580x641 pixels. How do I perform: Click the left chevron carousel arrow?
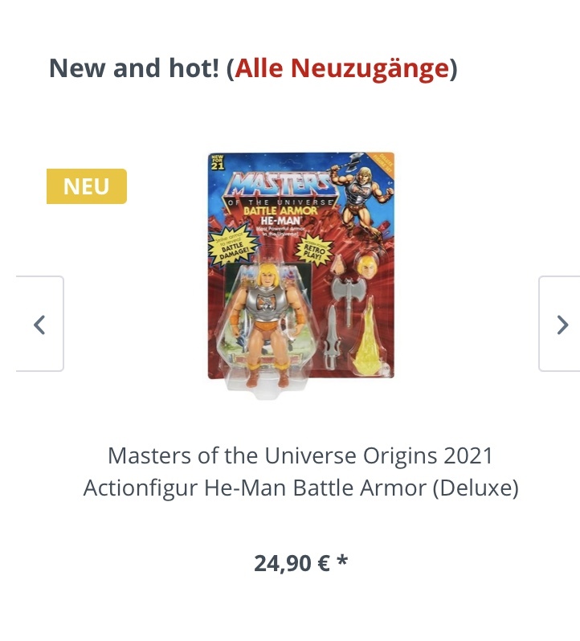[x=39, y=325]
